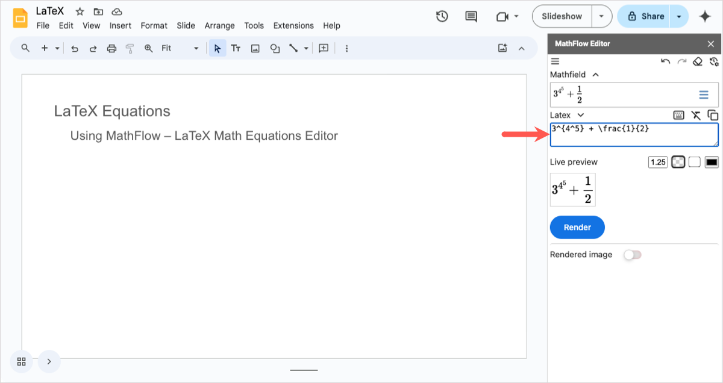
Task: Click the toolbar redo arrow
Action: (x=93, y=49)
